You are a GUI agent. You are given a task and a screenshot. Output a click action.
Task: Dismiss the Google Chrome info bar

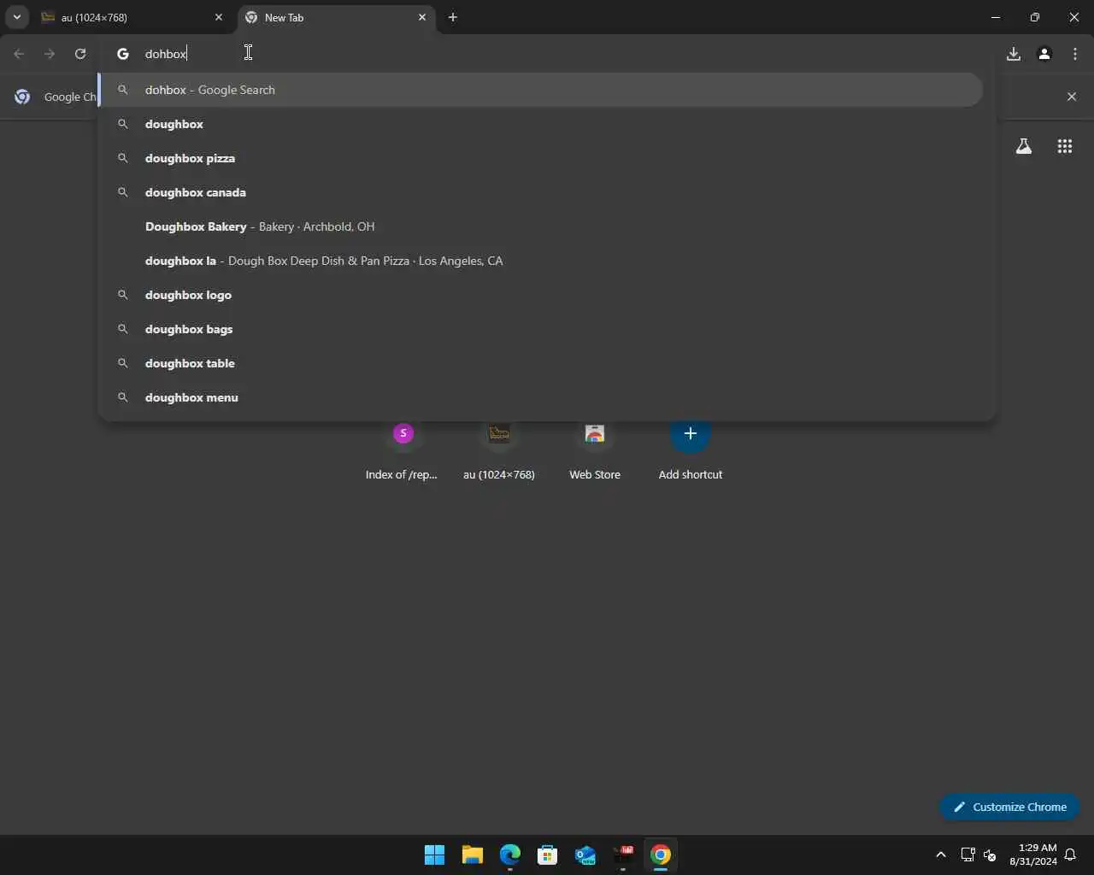tap(1072, 97)
